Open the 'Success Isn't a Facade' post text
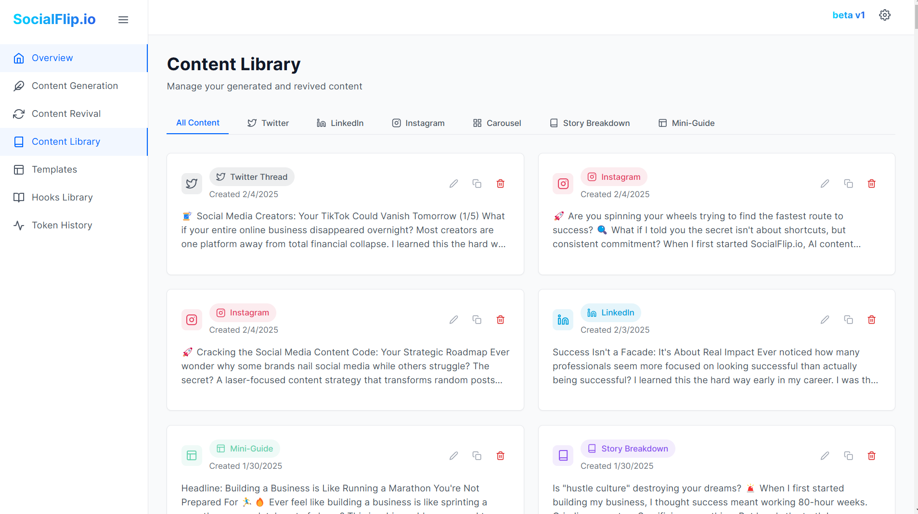This screenshot has height=514, width=918. [x=715, y=366]
